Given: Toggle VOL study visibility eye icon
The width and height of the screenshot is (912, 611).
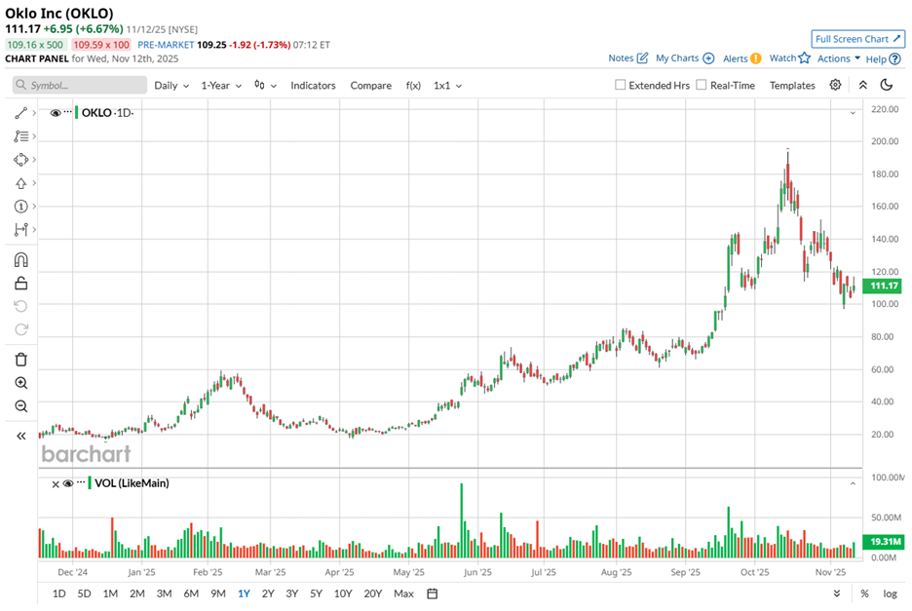Looking at the screenshot, I should (x=68, y=483).
